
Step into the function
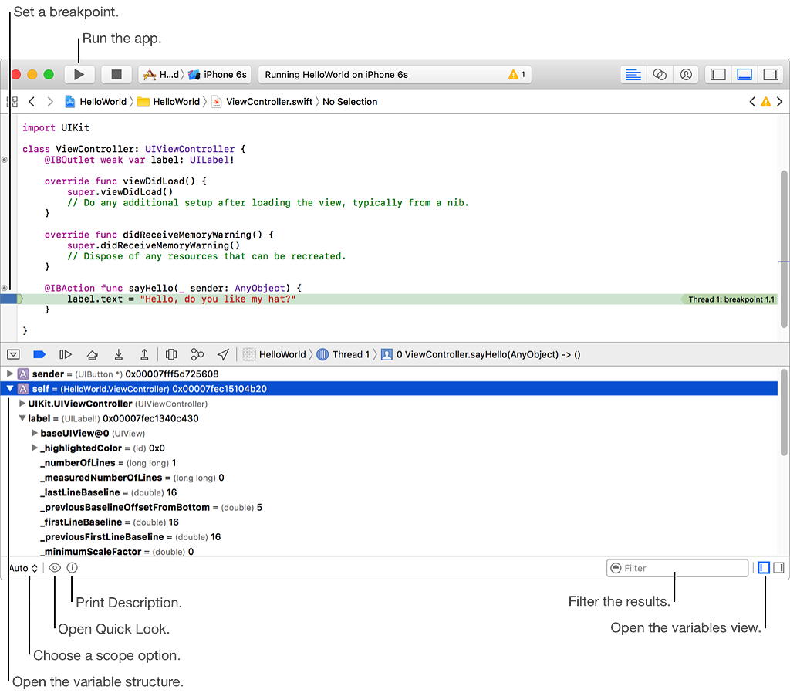[118, 355]
